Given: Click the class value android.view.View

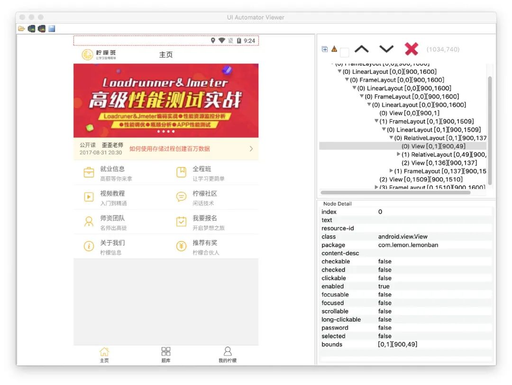Looking at the screenshot, I should coord(402,237).
